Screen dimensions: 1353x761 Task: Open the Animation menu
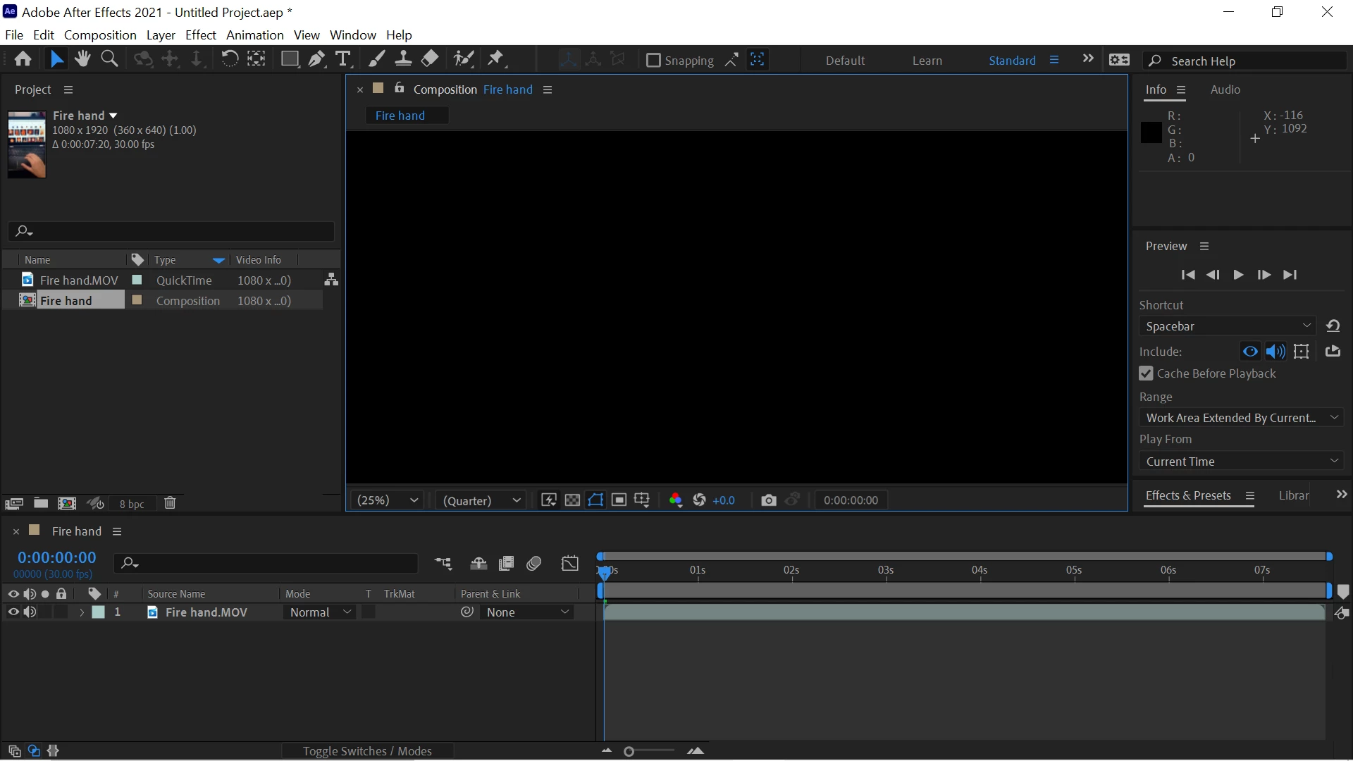coord(254,35)
